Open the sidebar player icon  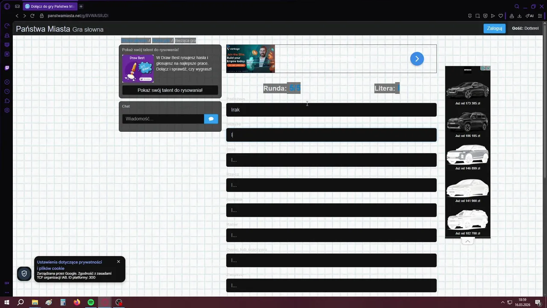click(7, 82)
